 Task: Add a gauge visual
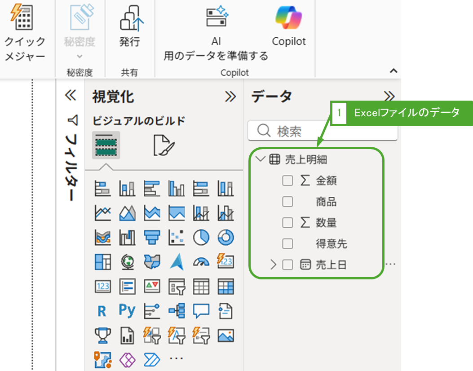[x=201, y=262]
